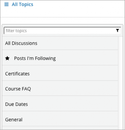Viewport: 125px width, 130px height.
Task: Show followed posts via the star
Action: 7,58
